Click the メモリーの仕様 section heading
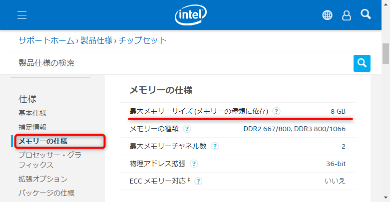 point(161,90)
